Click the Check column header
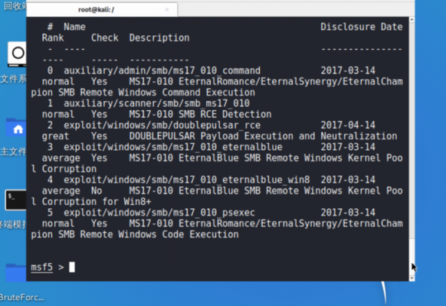The height and width of the screenshot is (306, 446). (x=105, y=37)
